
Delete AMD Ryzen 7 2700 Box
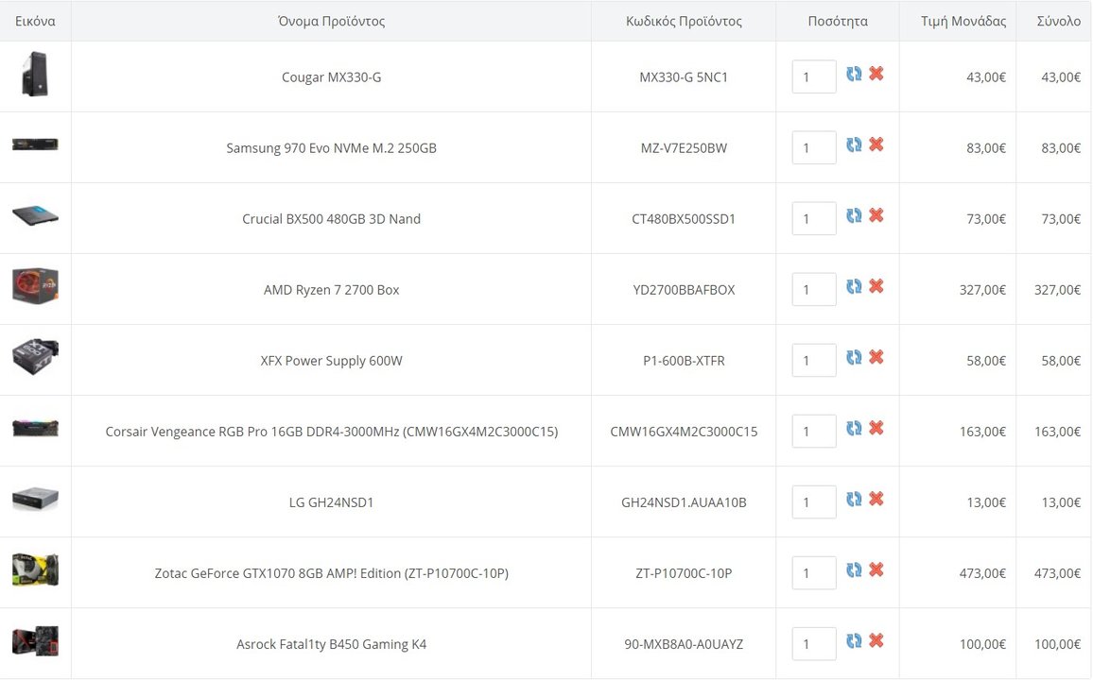(x=876, y=286)
